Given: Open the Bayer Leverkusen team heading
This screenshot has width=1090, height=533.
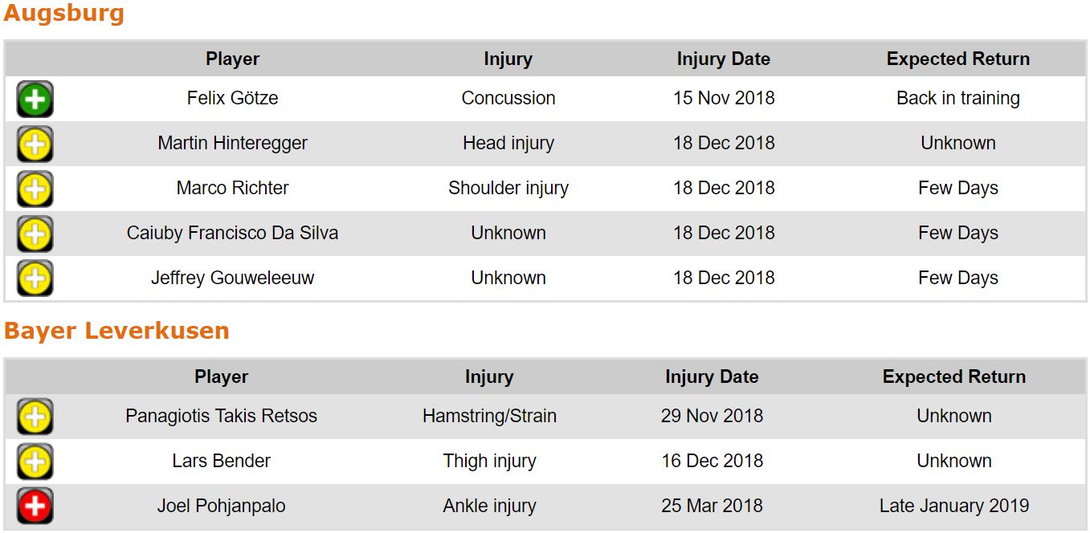Looking at the screenshot, I should (116, 331).
